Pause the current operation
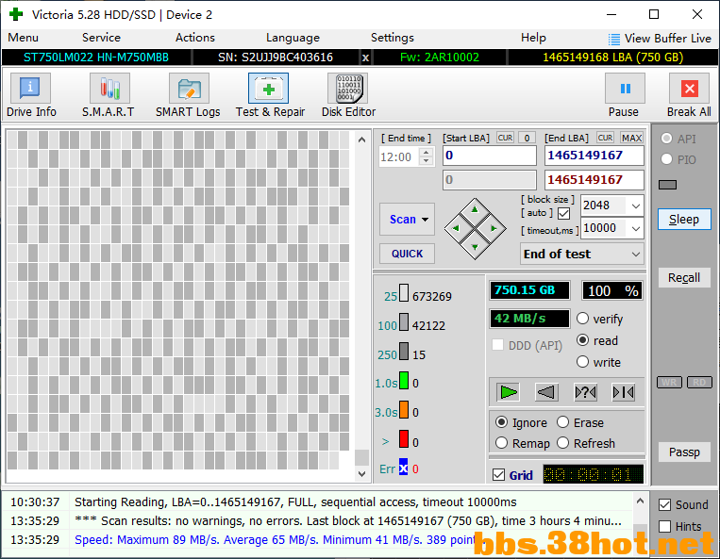The height and width of the screenshot is (559, 720). click(625, 88)
